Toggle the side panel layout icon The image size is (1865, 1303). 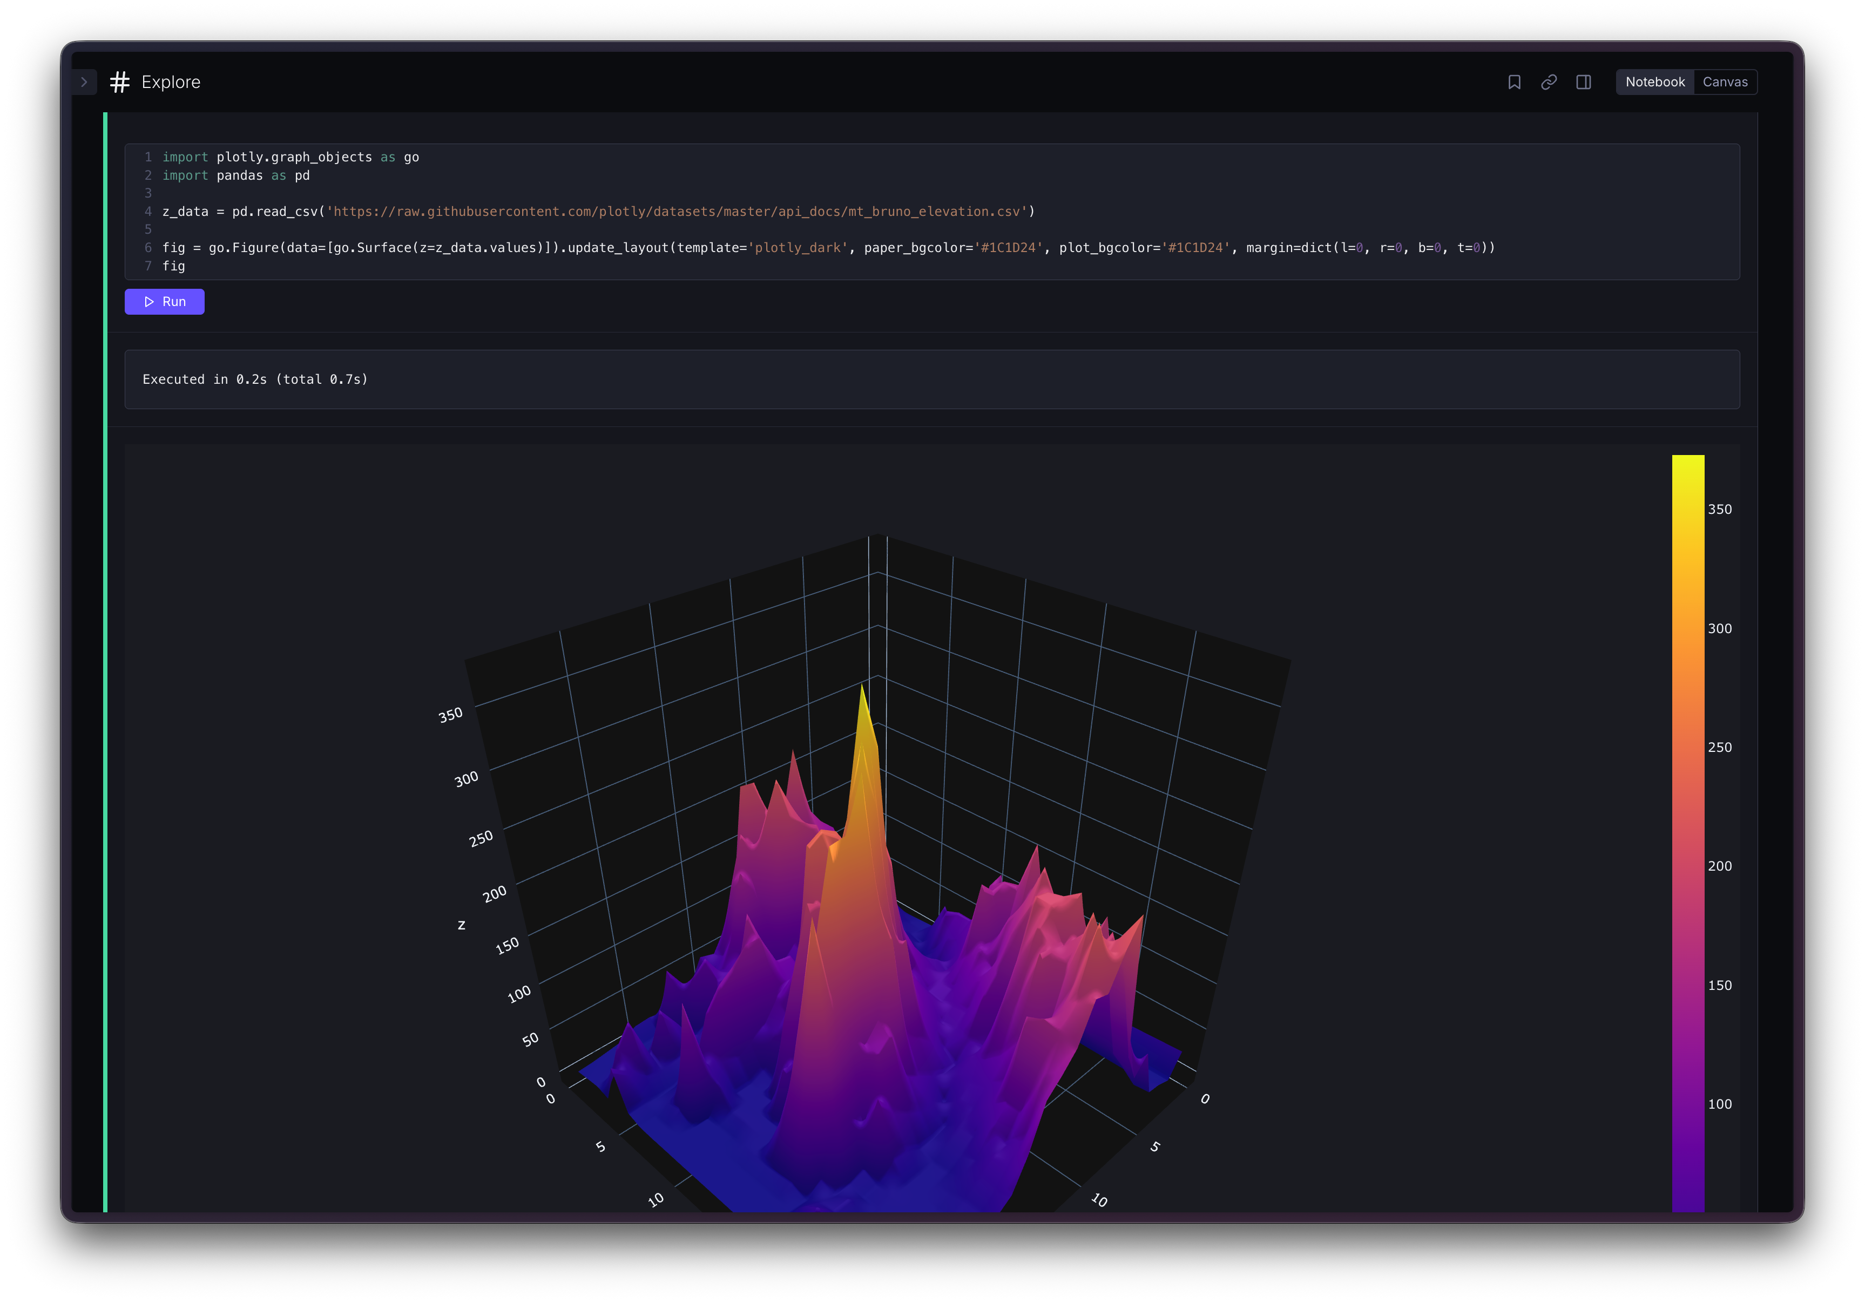pos(1583,82)
